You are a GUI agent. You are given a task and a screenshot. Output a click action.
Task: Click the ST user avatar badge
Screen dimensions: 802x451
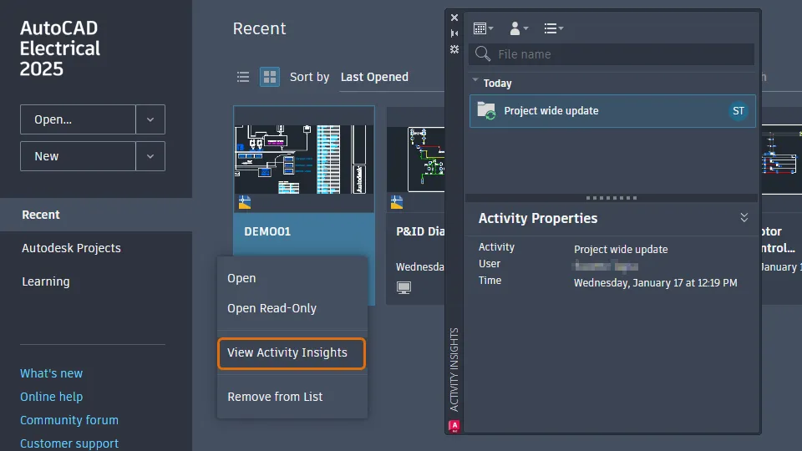(x=738, y=111)
